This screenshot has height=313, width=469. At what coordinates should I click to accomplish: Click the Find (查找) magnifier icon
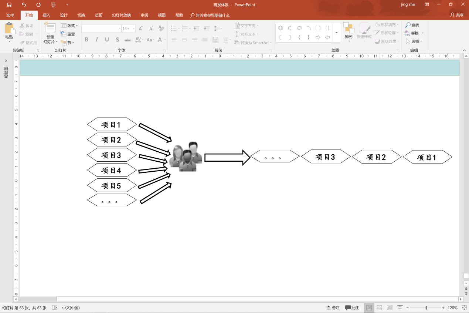point(408,25)
